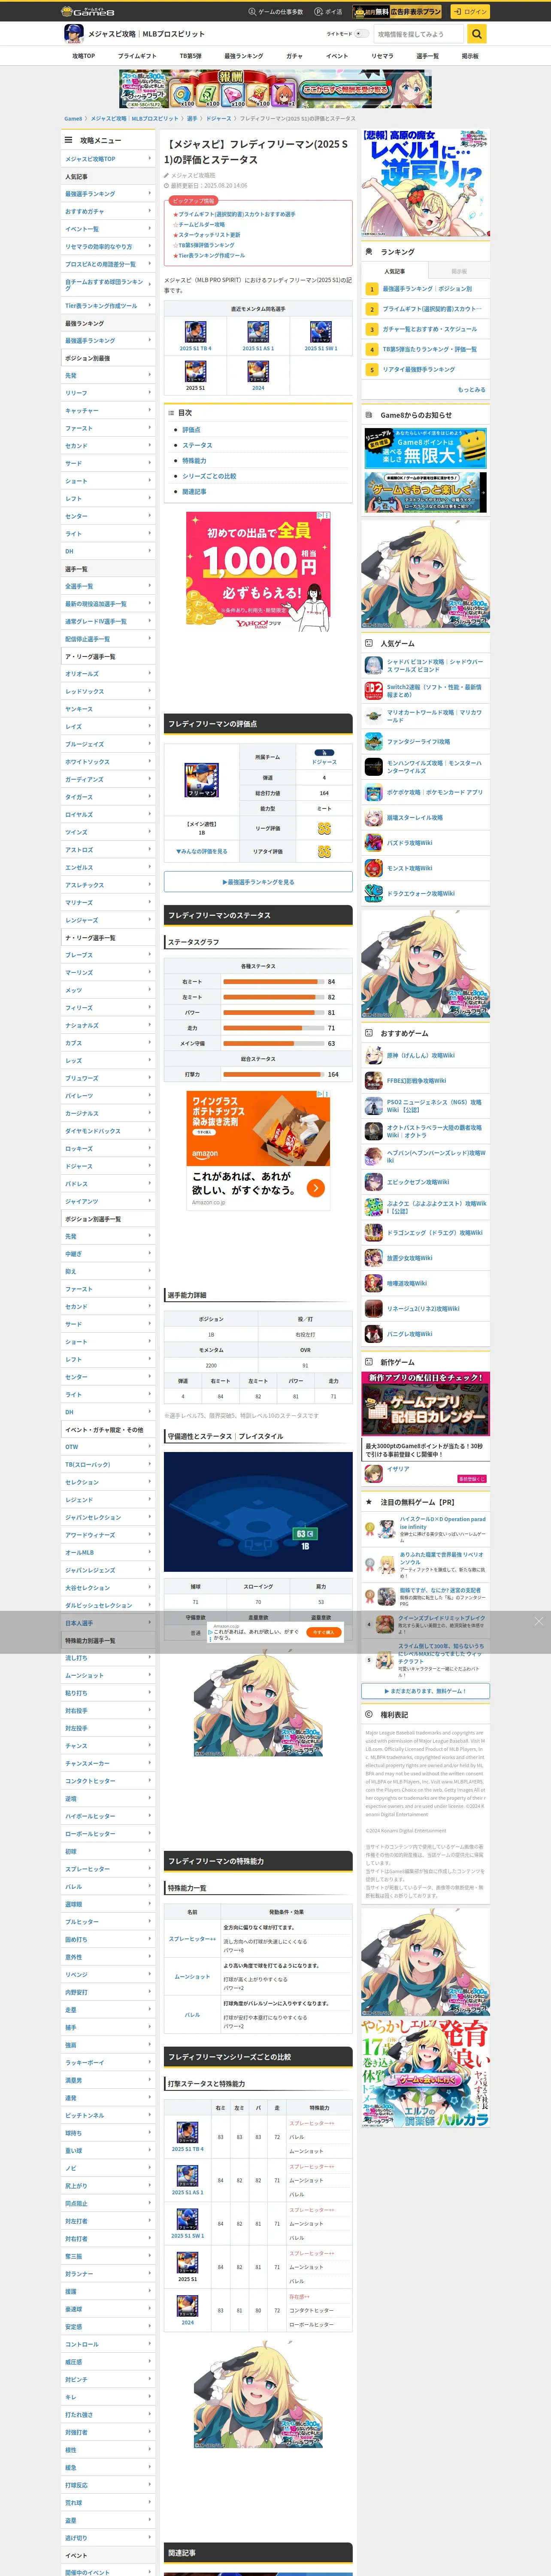This screenshot has width=551, height=2576.
Task: Open ドジャース breadcrumb link
Action: [218, 118]
